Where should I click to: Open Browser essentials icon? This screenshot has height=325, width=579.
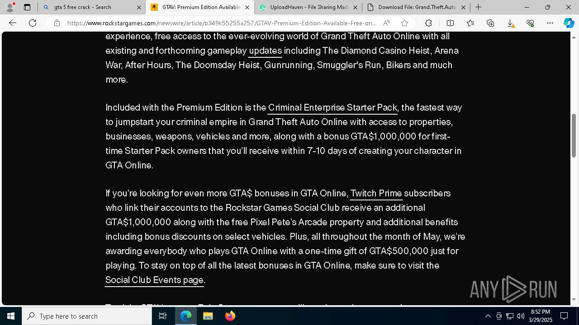coord(530,23)
